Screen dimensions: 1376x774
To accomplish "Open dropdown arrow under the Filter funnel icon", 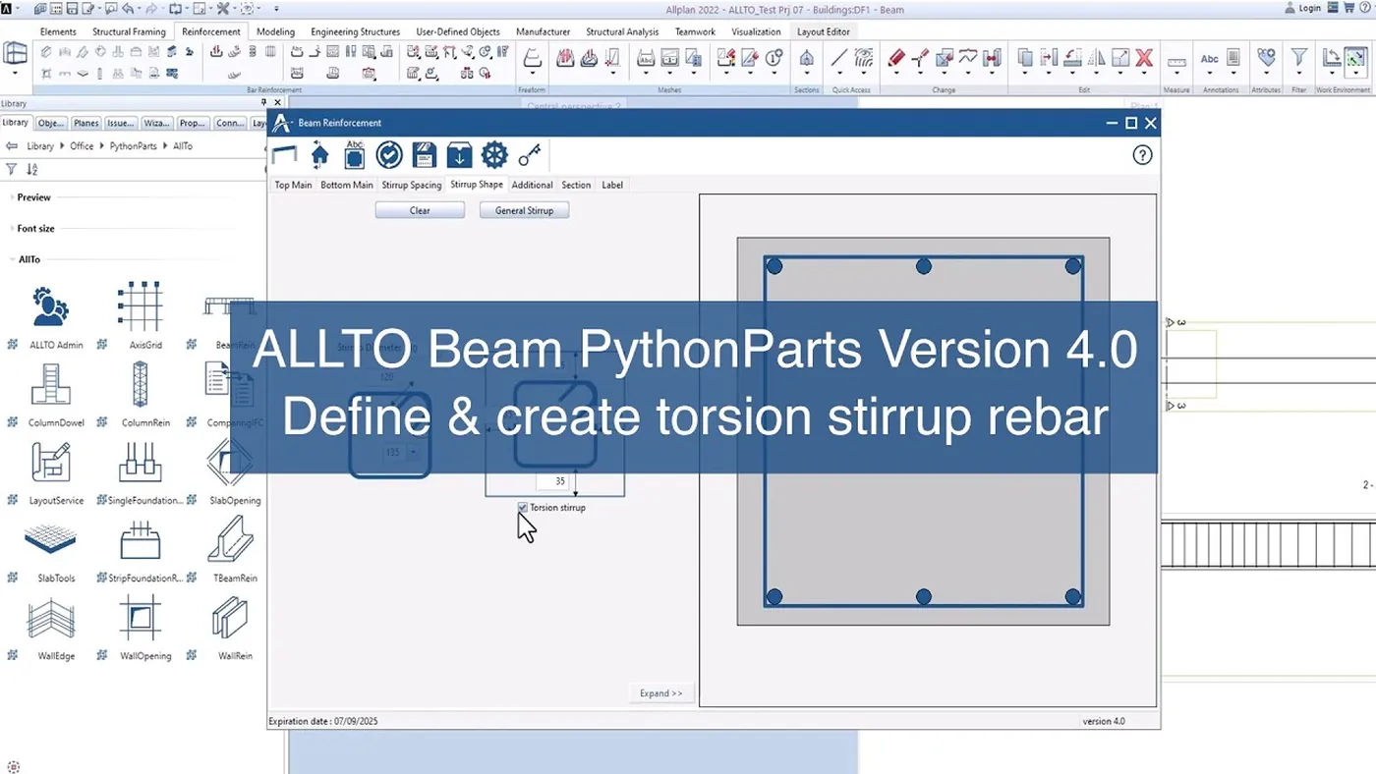I will (x=1299, y=74).
